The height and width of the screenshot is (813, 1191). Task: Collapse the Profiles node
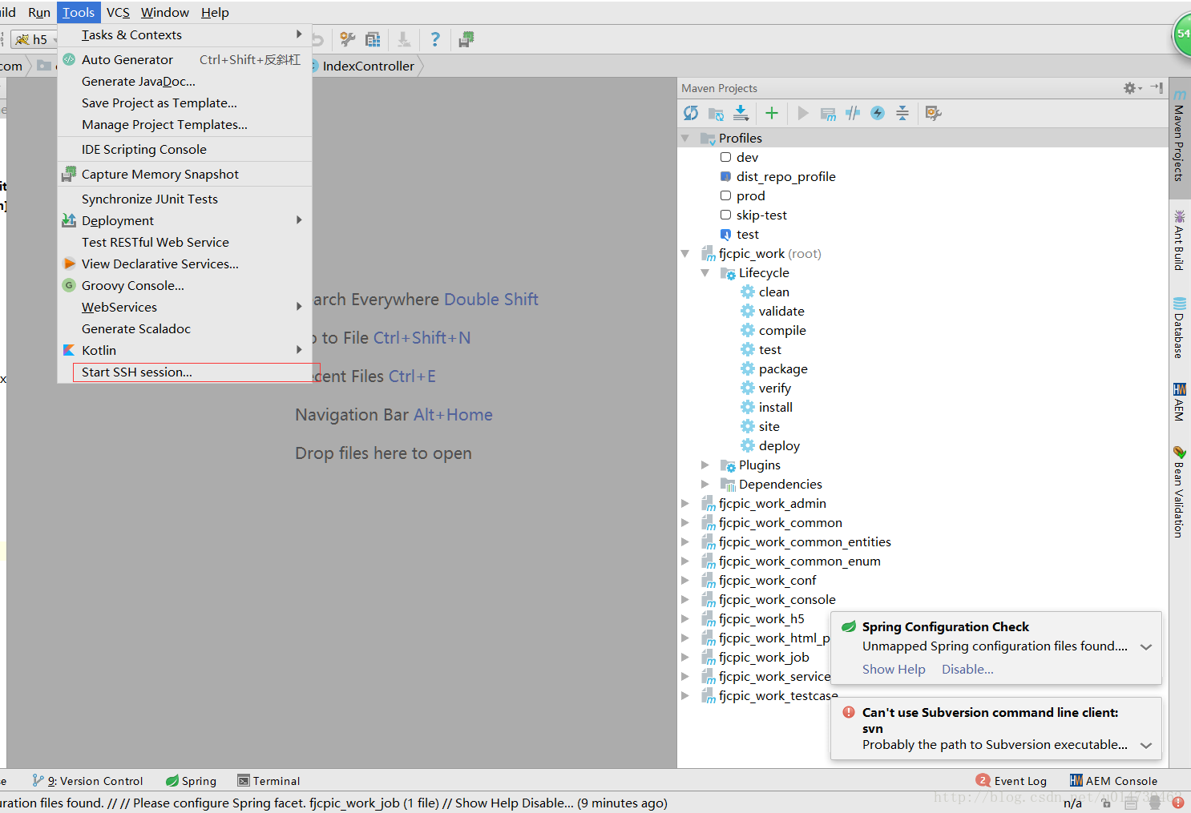[x=685, y=138]
